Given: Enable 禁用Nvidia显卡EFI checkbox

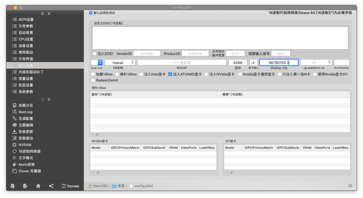Looking at the screenshot, I should click(x=315, y=74).
